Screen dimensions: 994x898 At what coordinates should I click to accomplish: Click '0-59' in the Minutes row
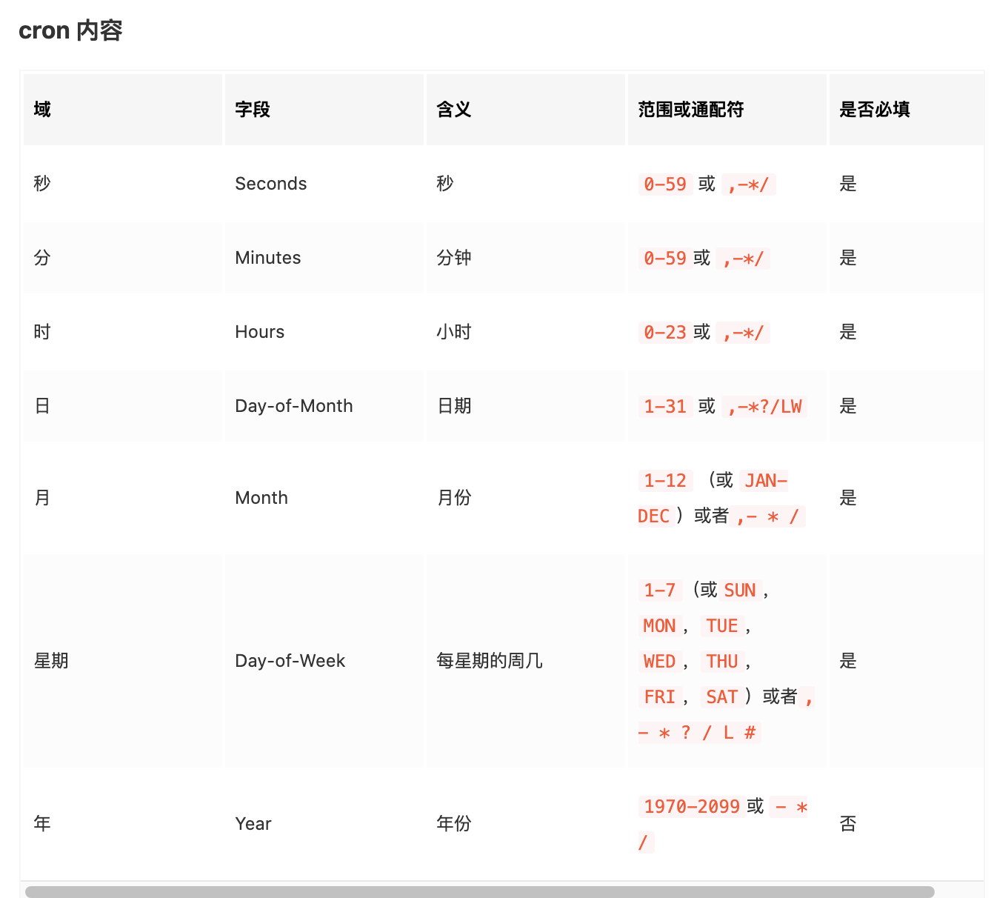665,259
